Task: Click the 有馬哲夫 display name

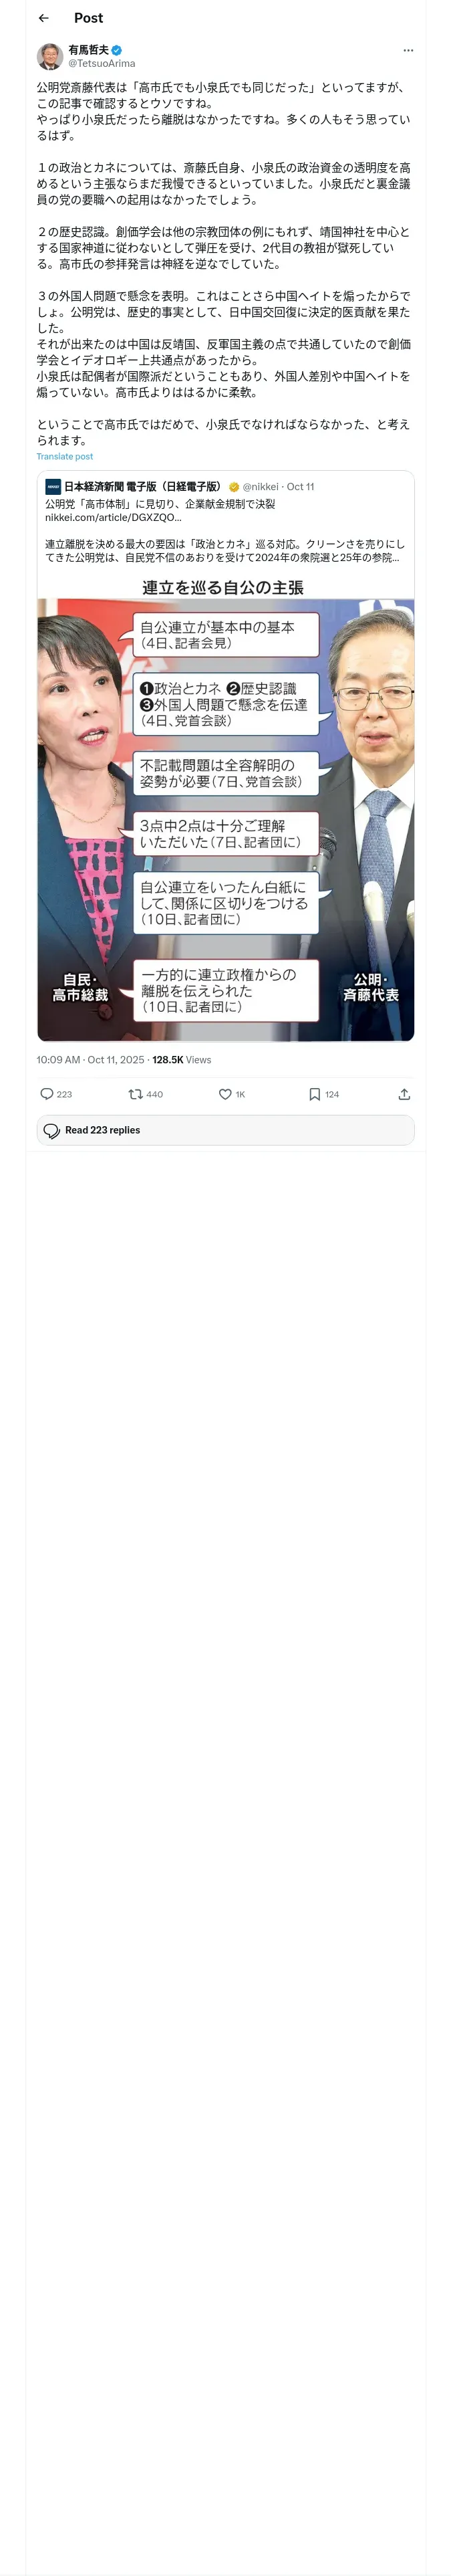Action: (88, 50)
